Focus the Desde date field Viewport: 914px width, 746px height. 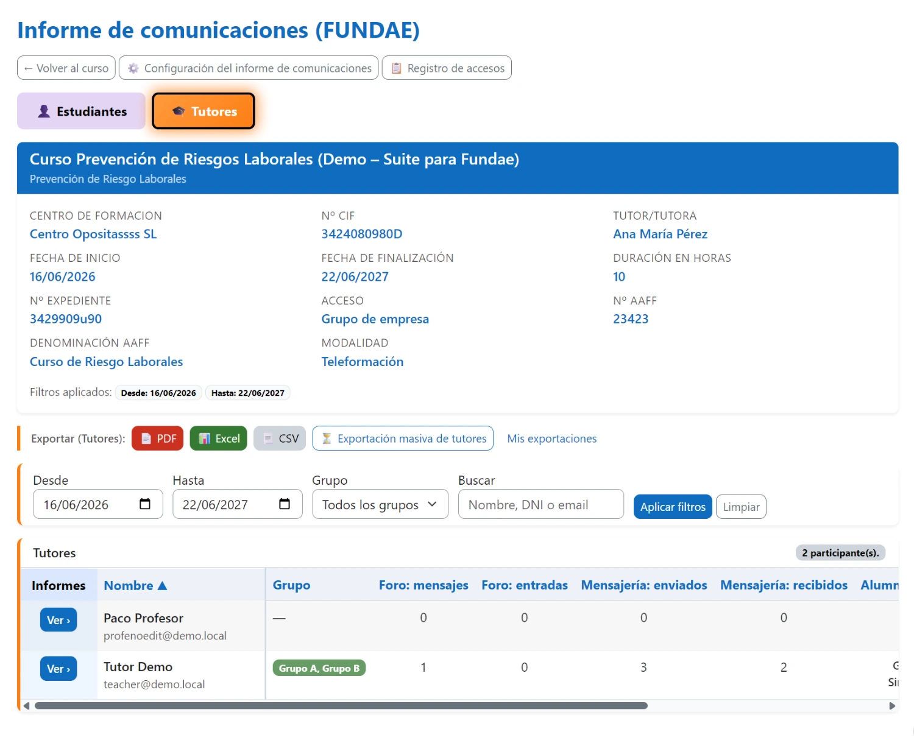pos(98,504)
